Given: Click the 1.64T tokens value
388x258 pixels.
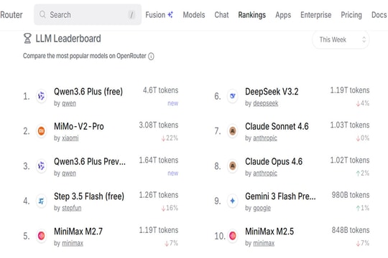Looking at the screenshot, I should point(159,160).
